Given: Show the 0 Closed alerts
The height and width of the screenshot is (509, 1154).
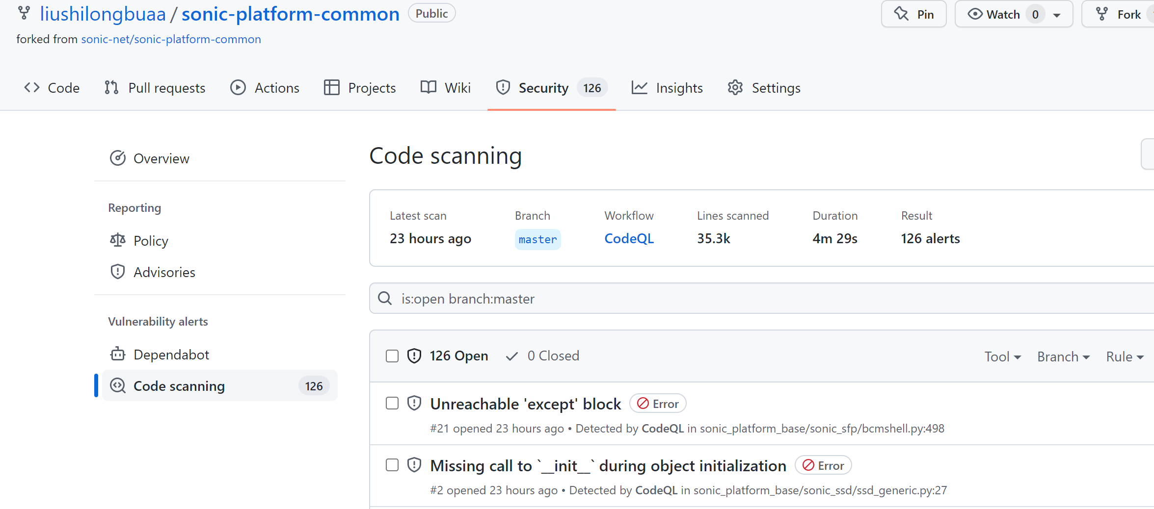Looking at the screenshot, I should pyautogui.click(x=542, y=356).
